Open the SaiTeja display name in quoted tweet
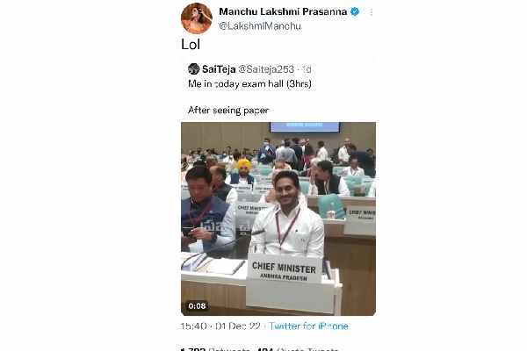Image resolution: width=527 pixels, height=351 pixels. coord(219,69)
